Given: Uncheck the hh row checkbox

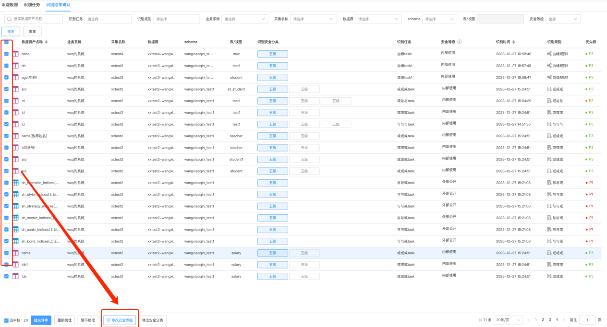Looking at the screenshot, I should tap(6, 66).
